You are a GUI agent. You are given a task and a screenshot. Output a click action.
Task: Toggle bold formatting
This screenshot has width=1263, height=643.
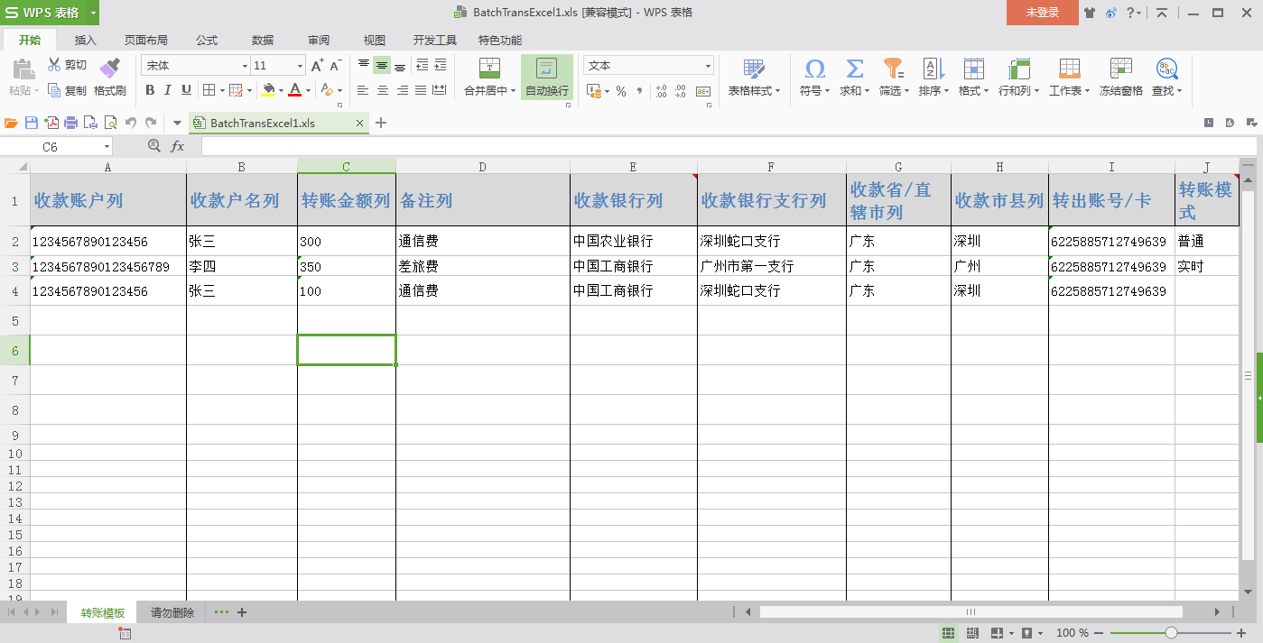coord(150,90)
